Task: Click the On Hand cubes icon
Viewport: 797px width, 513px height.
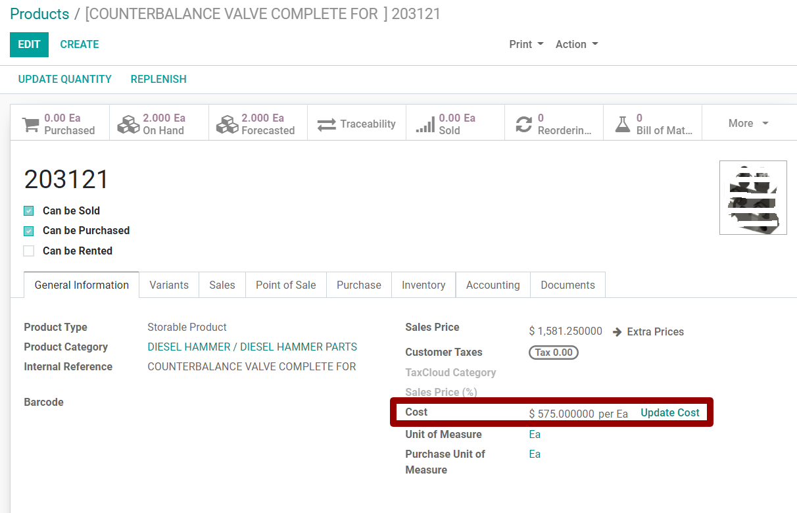Action: tap(128, 124)
